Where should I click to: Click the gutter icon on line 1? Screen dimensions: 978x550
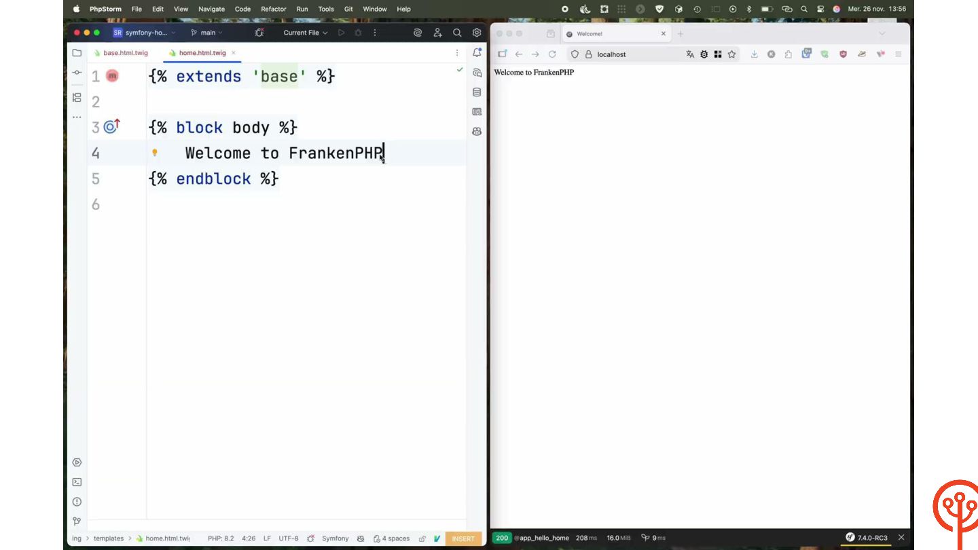[112, 76]
